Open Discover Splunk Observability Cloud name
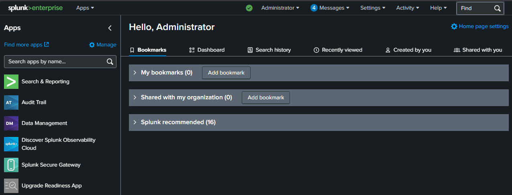Viewport: 512px width, 195px height. tap(59, 144)
